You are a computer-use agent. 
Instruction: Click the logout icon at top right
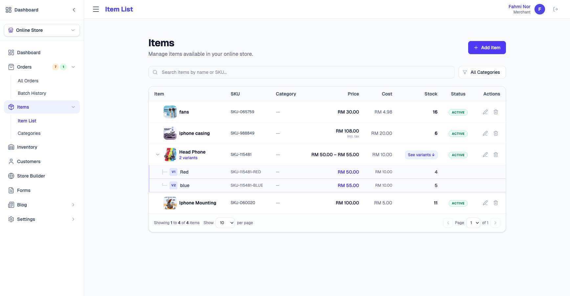point(555,9)
